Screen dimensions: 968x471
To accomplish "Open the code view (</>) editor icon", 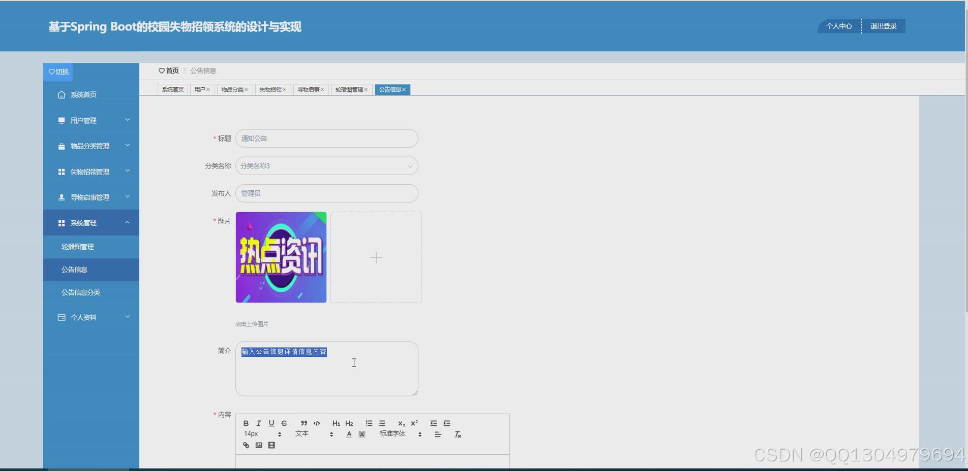I will [317, 423].
